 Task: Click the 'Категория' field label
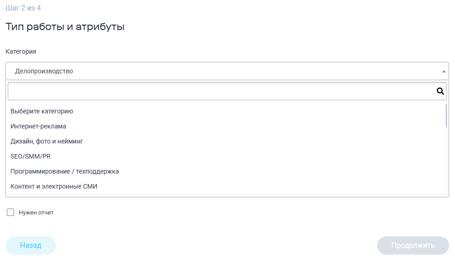tap(21, 51)
